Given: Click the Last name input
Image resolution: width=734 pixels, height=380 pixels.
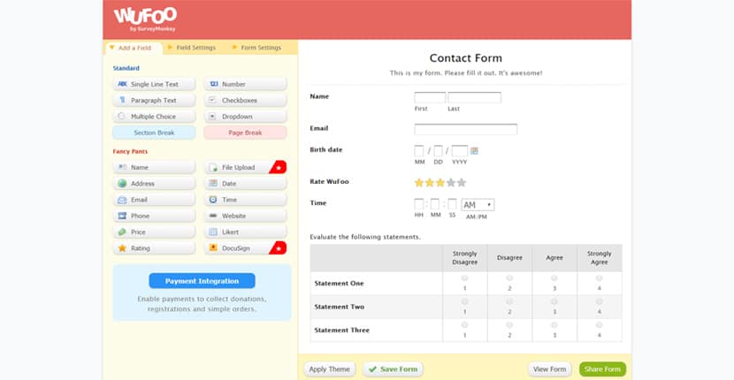Looking at the screenshot, I should pyautogui.click(x=474, y=98).
